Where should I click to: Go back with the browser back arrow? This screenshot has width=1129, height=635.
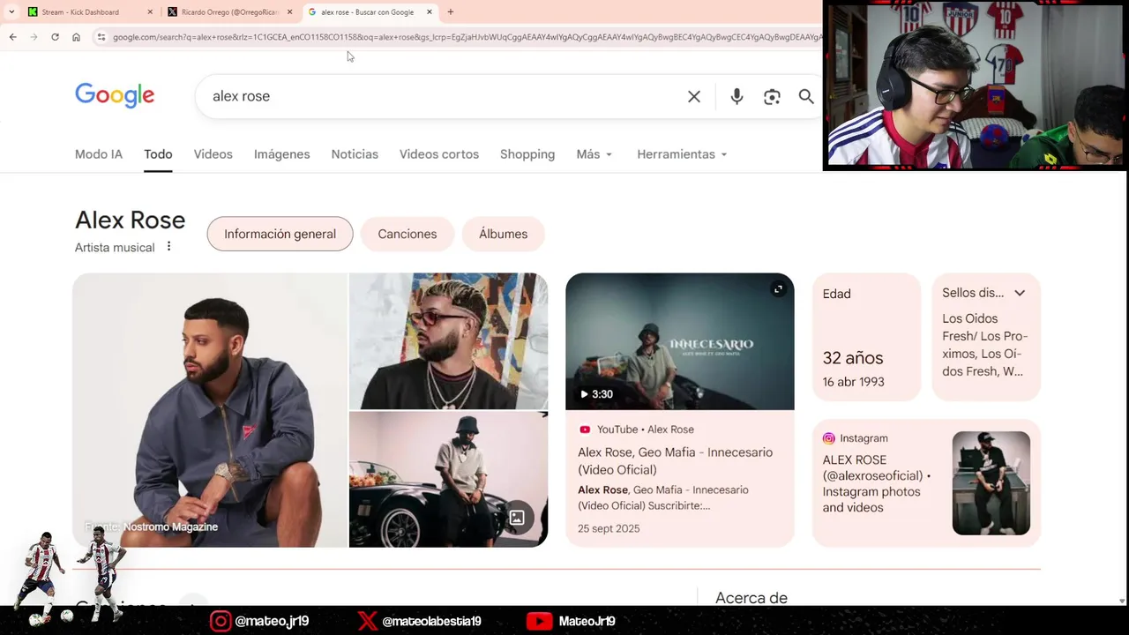coord(12,37)
